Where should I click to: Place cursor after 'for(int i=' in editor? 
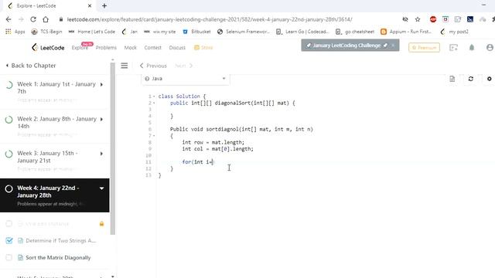pyautogui.click(x=213, y=162)
